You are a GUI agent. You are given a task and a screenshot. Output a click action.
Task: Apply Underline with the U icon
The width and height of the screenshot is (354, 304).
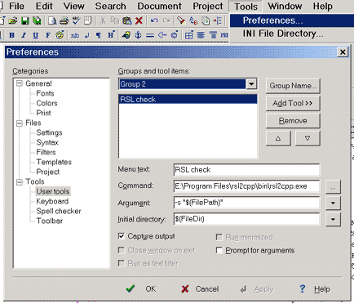(36, 35)
